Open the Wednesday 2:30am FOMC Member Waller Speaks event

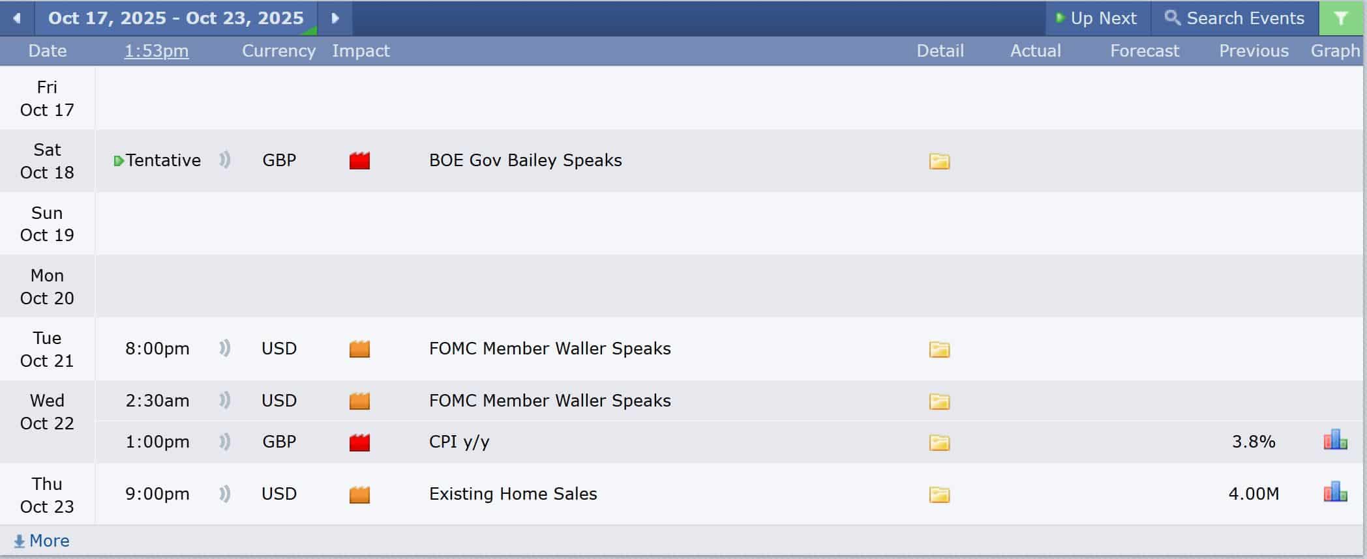(x=550, y=401)
